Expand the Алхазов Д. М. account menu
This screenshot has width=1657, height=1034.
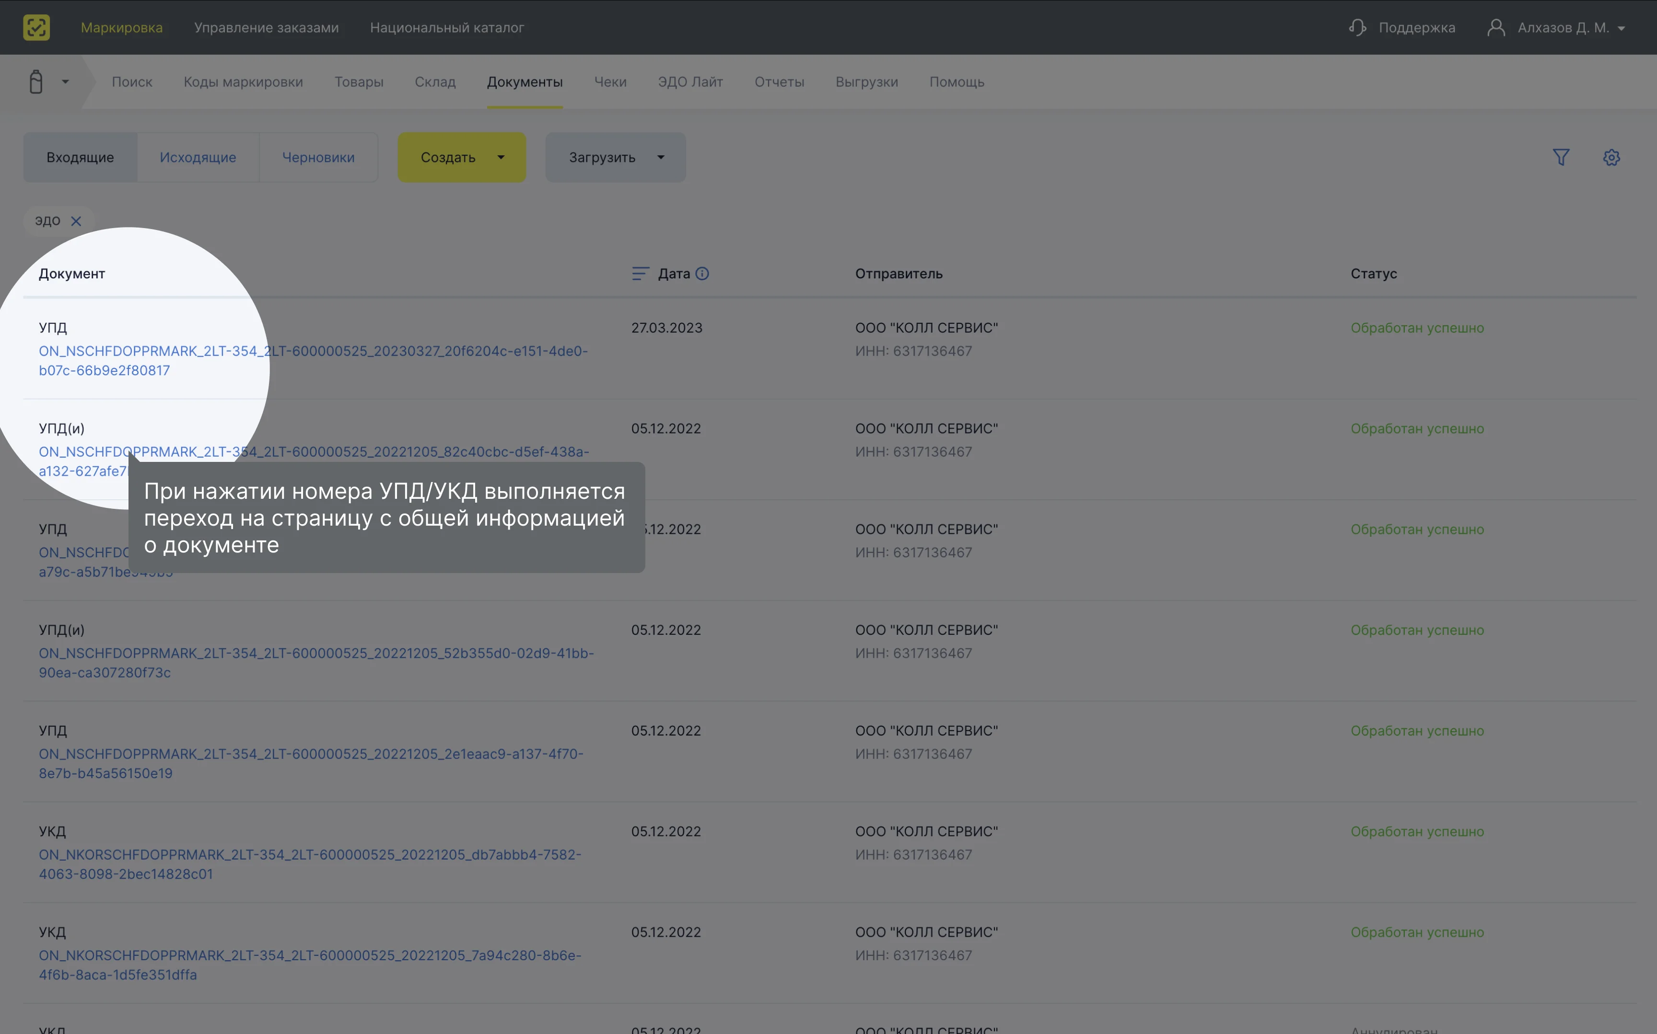1571,27
